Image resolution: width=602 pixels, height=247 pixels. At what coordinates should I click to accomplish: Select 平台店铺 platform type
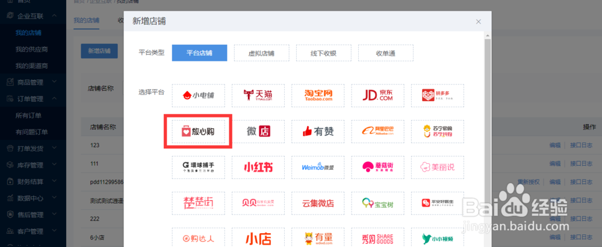pyautogui.click(x=200, y=53)
